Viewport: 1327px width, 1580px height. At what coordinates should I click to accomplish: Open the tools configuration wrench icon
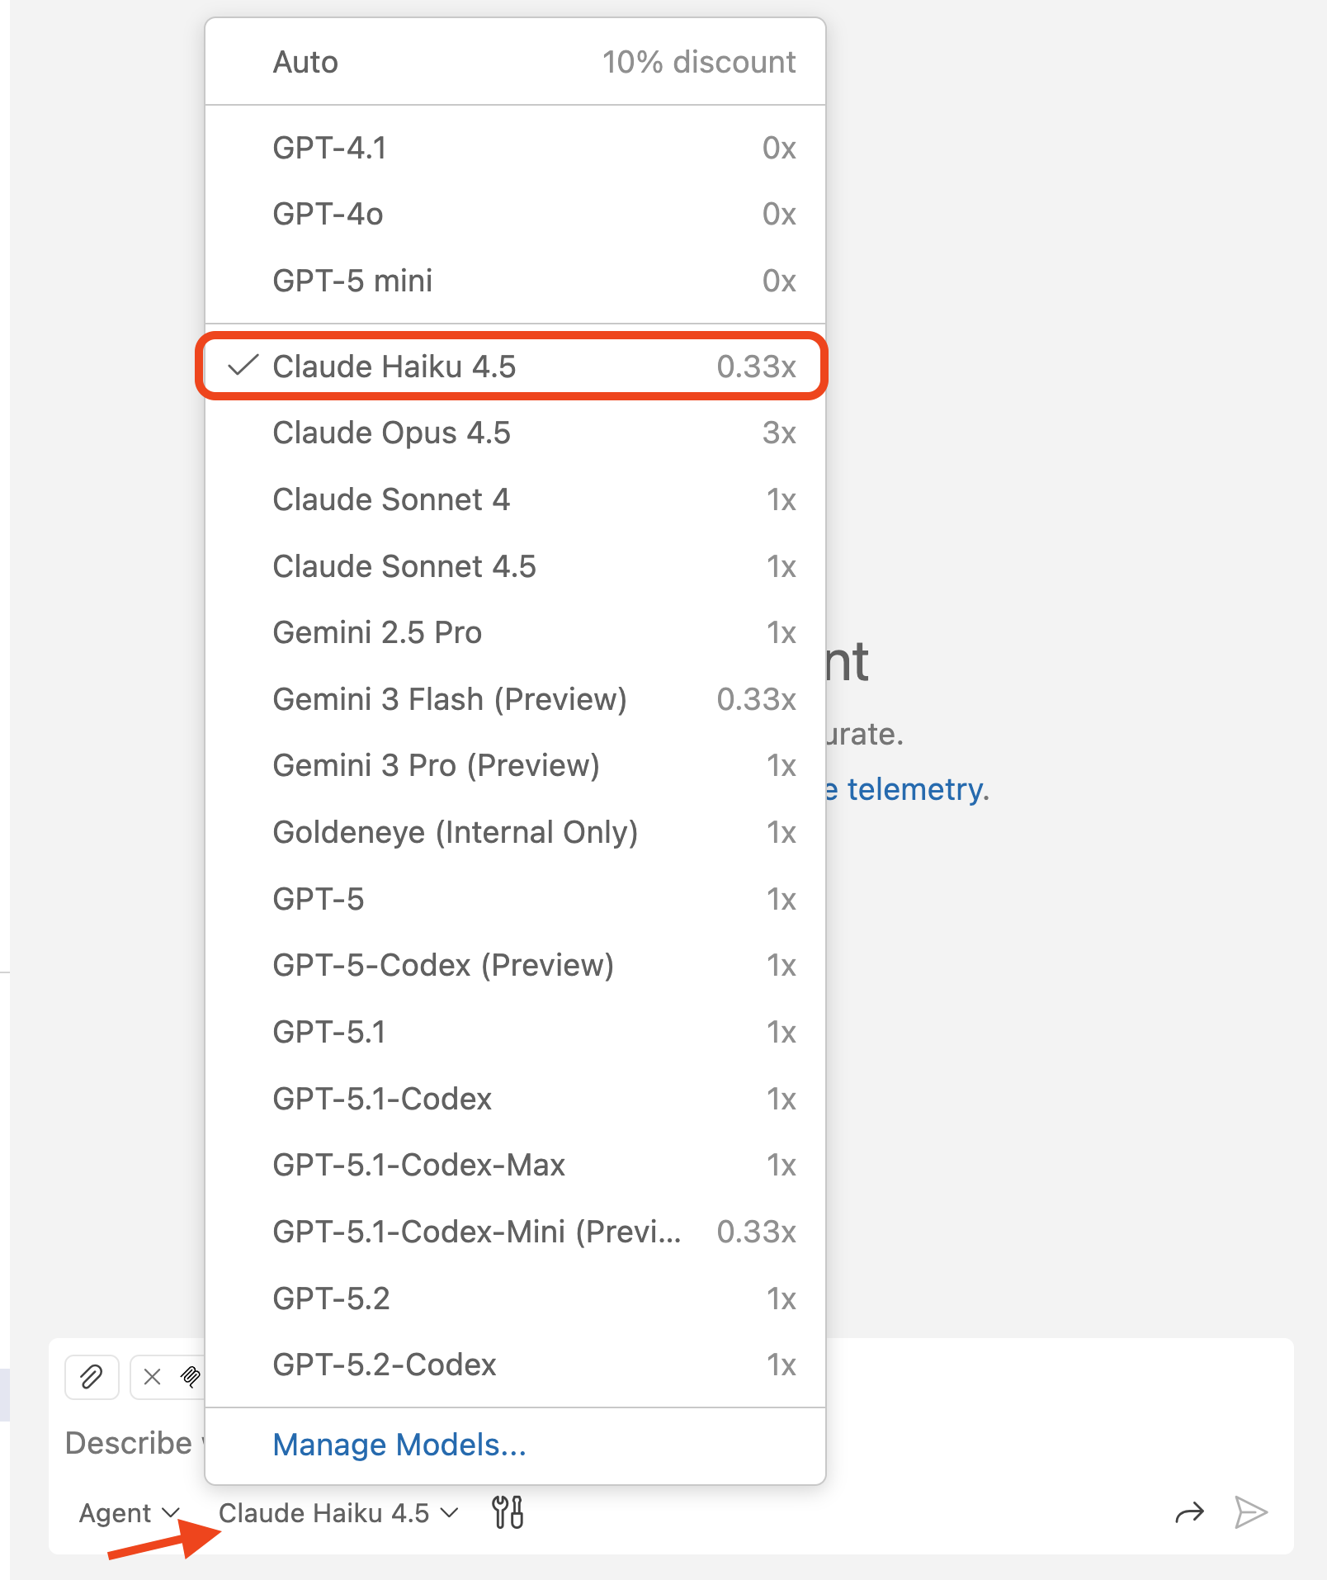coord(507,1512)
